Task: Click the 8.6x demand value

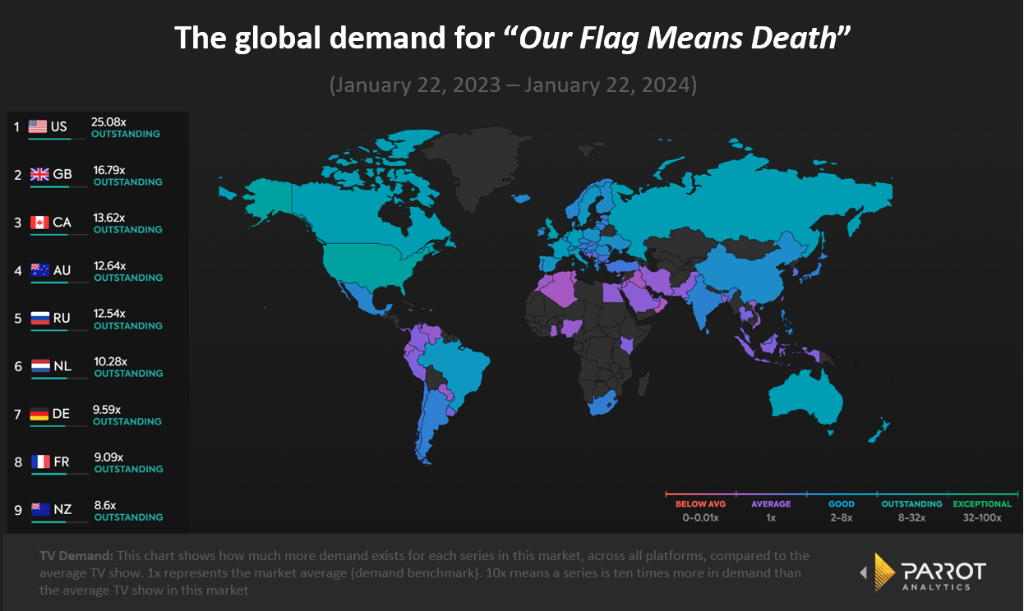Action: [105, 504]
